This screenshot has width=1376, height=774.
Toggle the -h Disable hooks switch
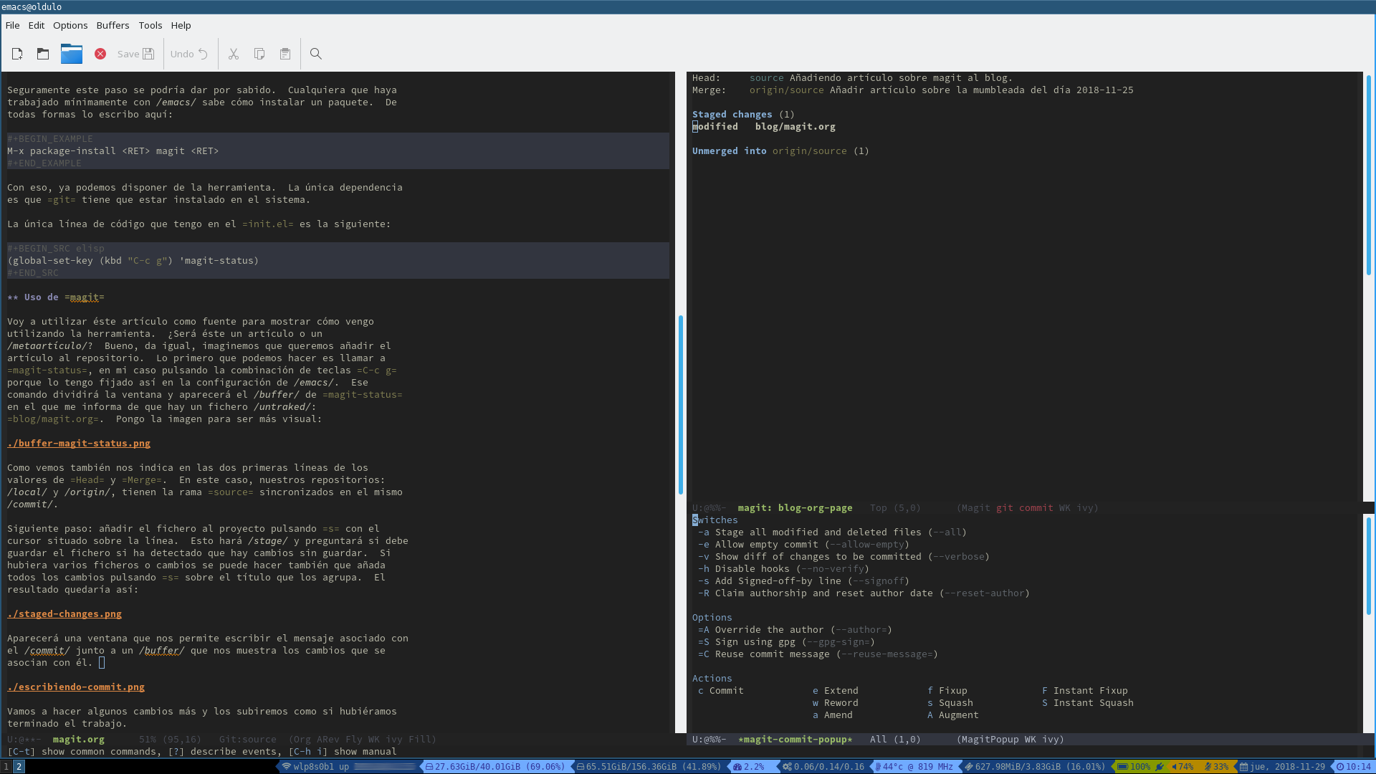coord(783,569)
